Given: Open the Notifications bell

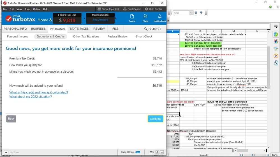Looking at the screenshot, I should point(160,18).
